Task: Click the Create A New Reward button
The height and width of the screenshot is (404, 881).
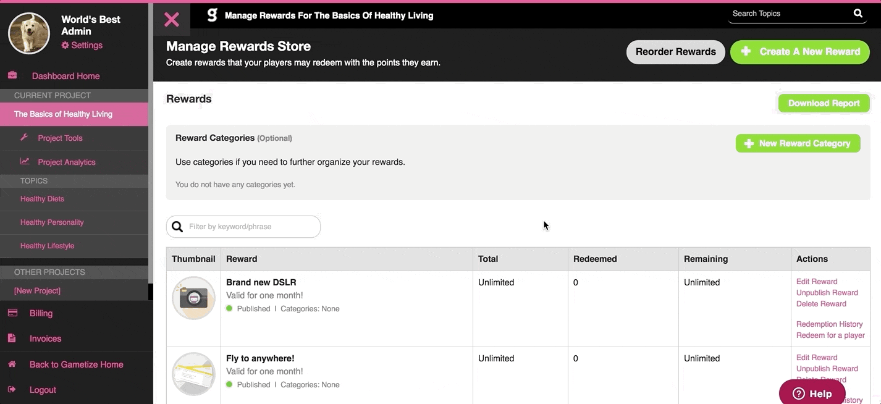Action: [x=800, y=52]
